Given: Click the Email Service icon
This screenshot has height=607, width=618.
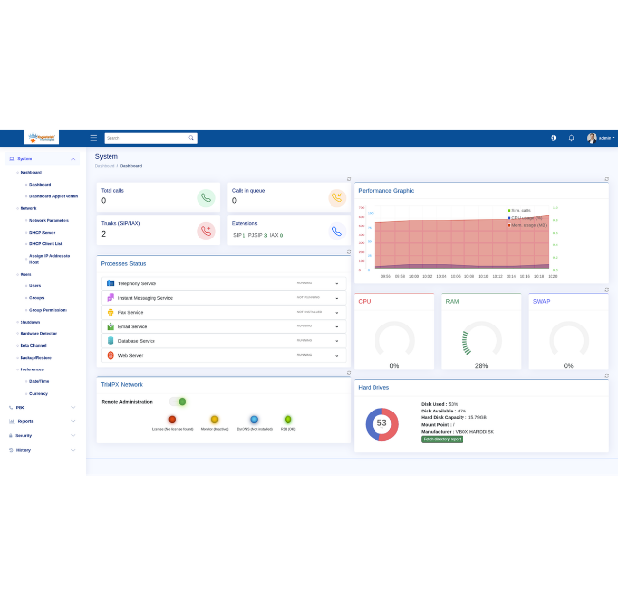Looking at the screenshot, I should 110,326.
